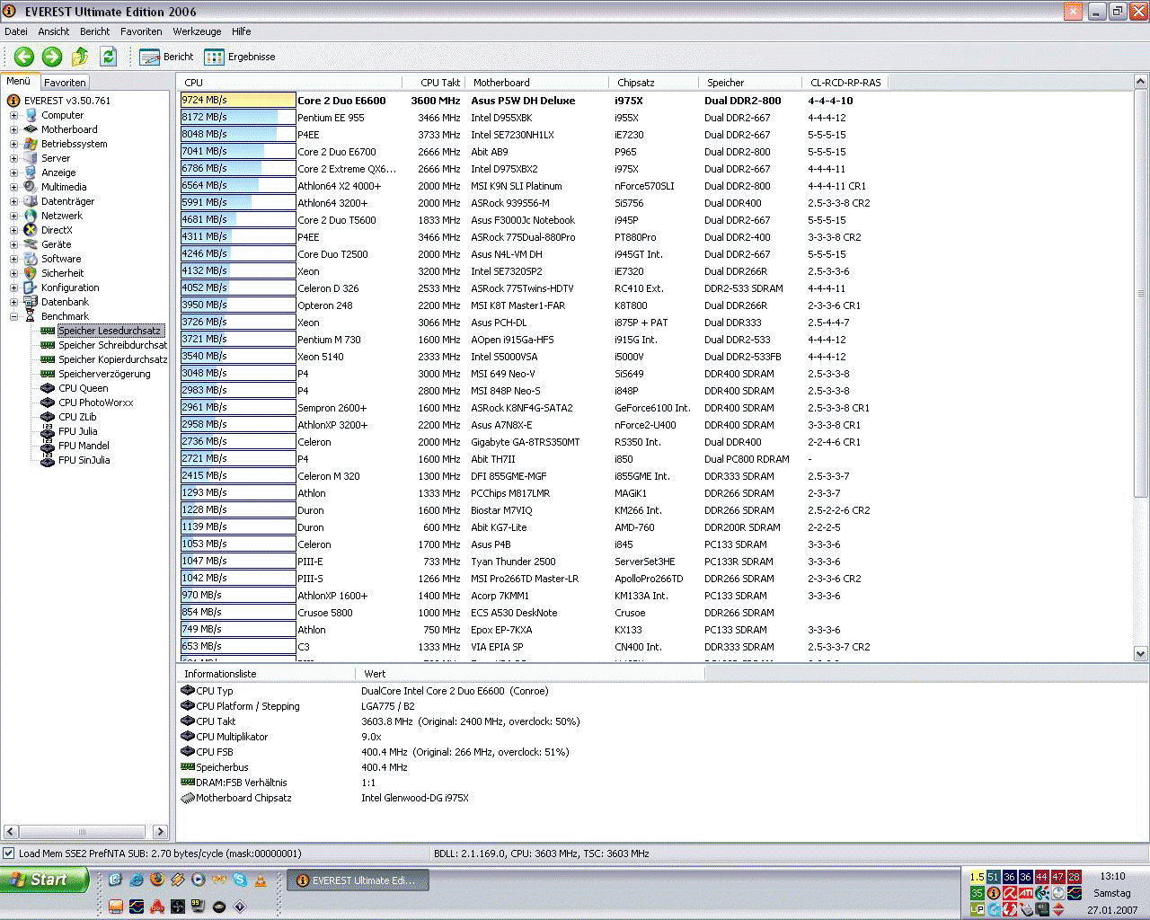The image size is (1150, 920).
Task: Select Speicher Lesedurchsatz benchmark
Action: pos(110,331)
